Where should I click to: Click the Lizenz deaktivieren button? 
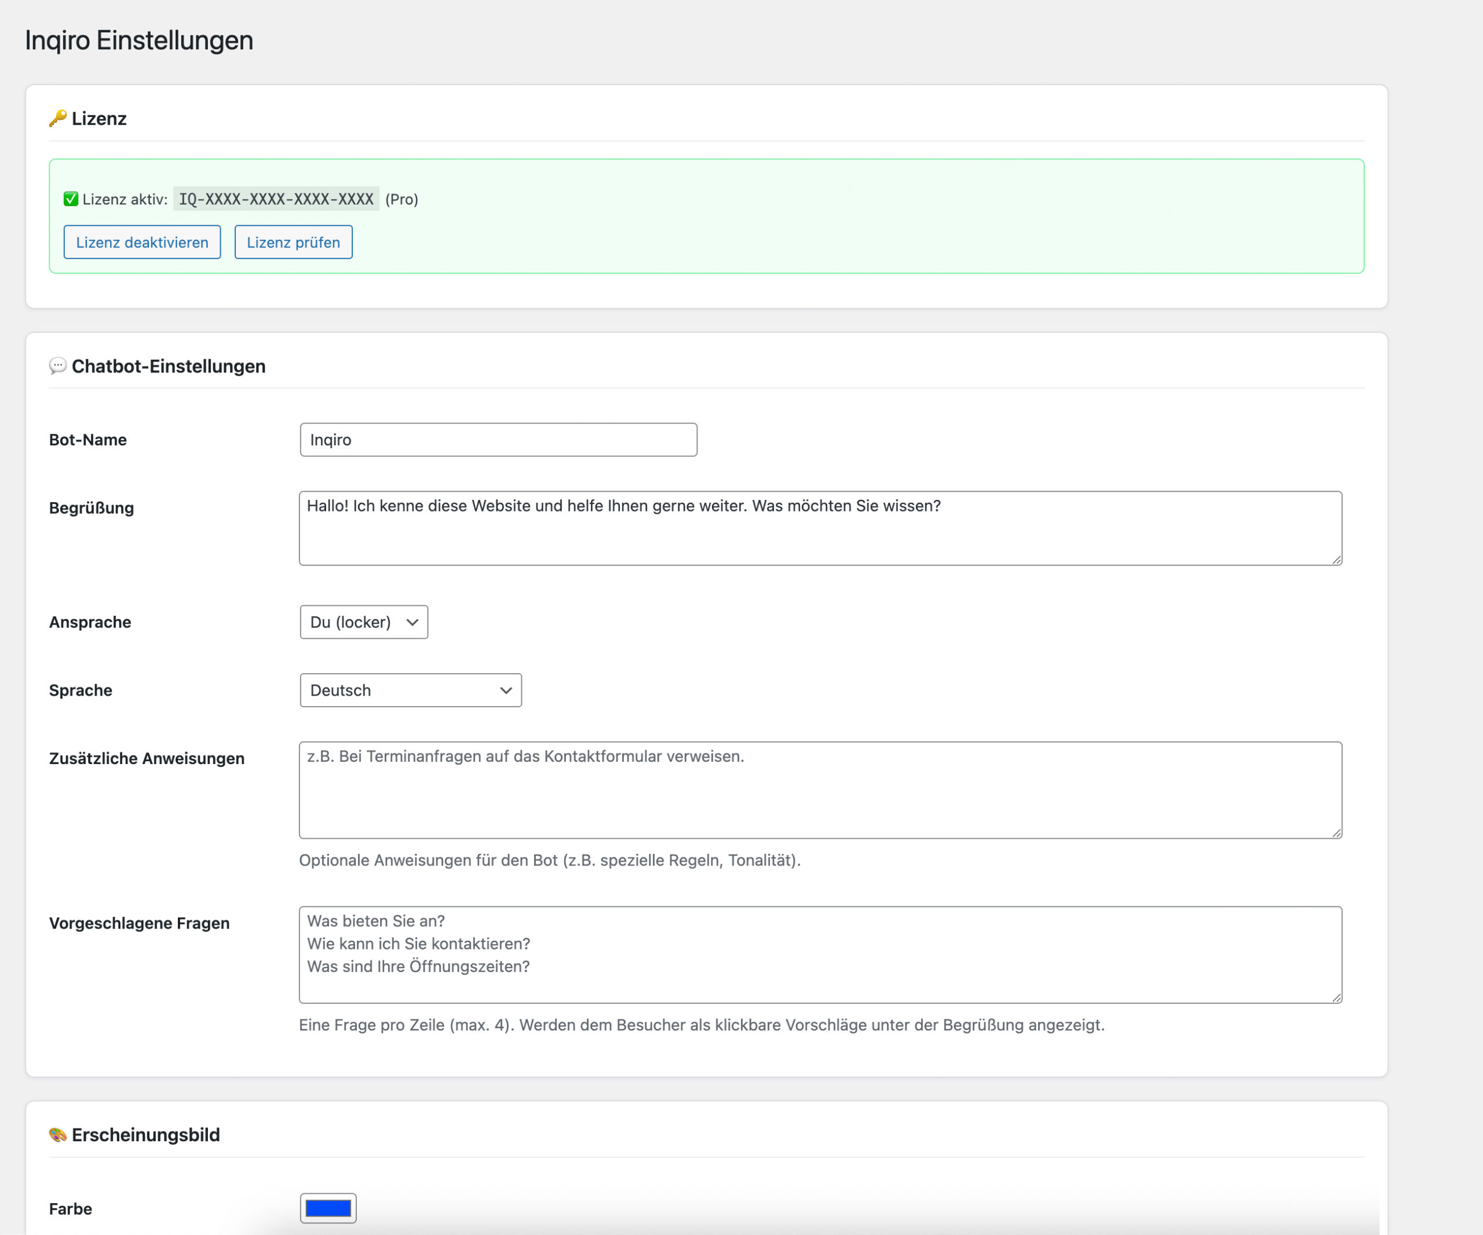[x=142, y=242]
